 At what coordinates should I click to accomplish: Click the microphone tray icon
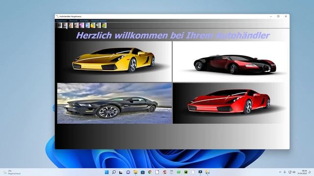pyautogui.click(x=285, y=172)
